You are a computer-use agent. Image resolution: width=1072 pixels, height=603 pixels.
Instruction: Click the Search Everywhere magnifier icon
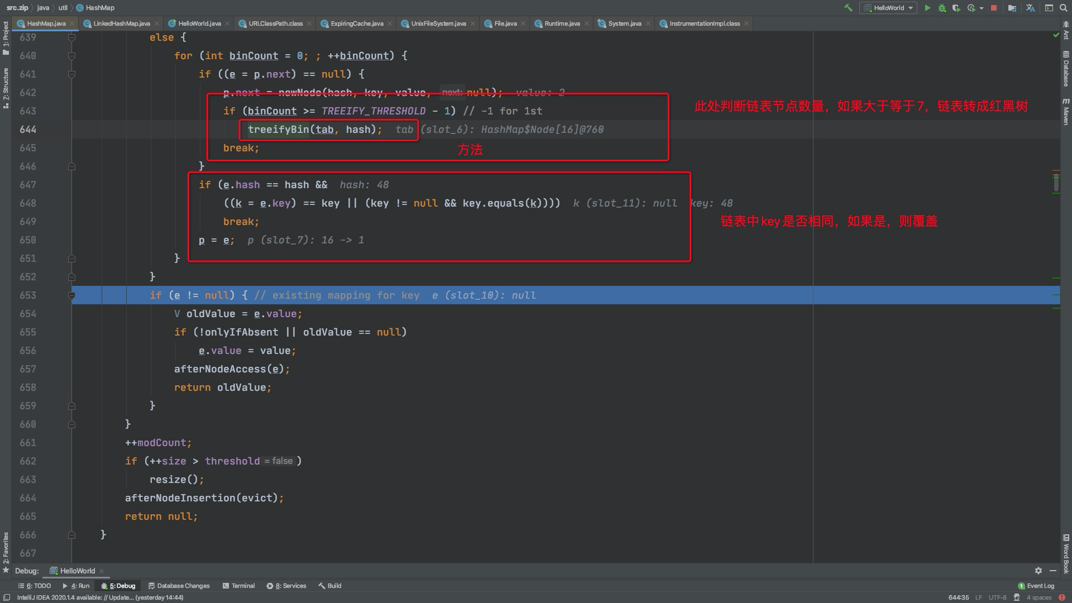click(x=1064, y=8)
